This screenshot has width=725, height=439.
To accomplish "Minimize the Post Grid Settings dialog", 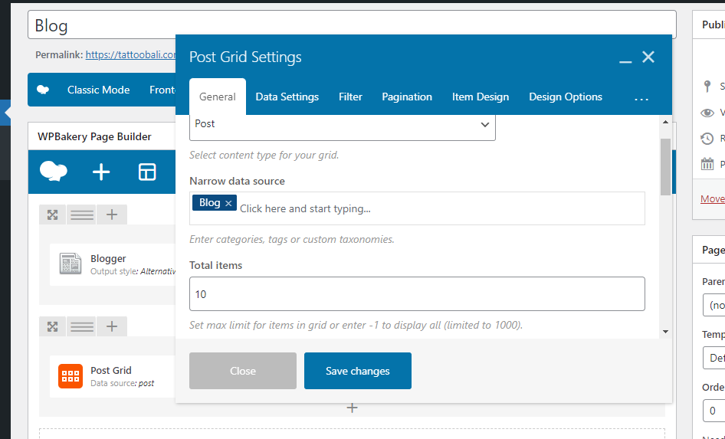I will [x=625, y=61].
